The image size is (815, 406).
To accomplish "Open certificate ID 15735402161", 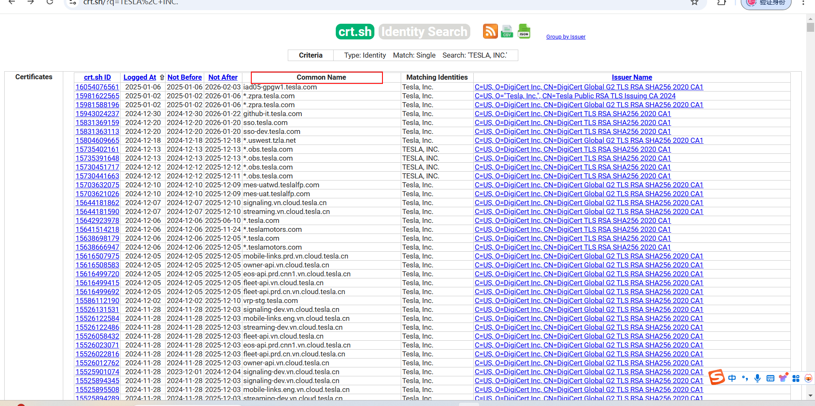I will tap(97, 149).
